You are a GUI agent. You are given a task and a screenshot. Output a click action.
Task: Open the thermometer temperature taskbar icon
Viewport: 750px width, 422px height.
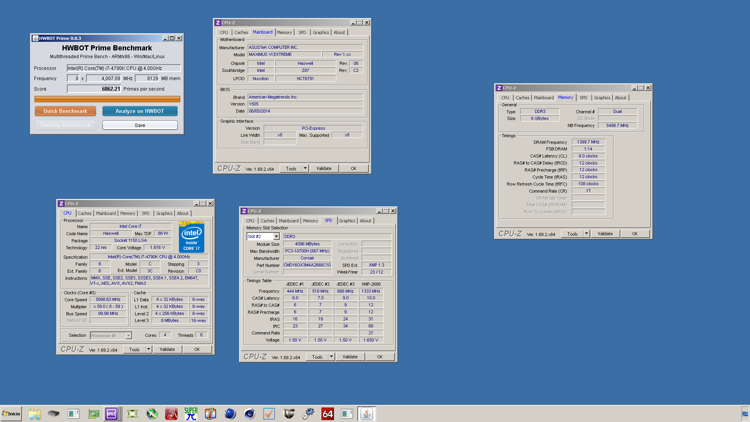[x=211, y=414]
